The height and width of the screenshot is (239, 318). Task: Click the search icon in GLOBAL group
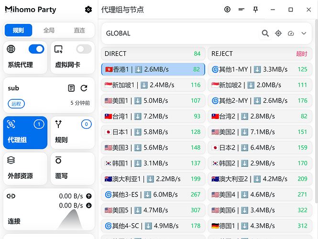(265, 33)
